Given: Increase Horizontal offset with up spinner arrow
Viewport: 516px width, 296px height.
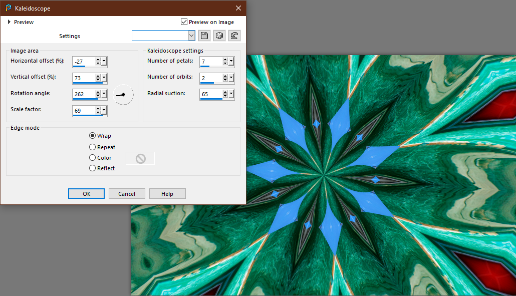Looking at the screenshot, I should point(98,59).
